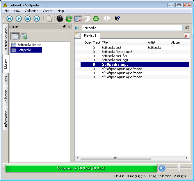Select Softpedia list in library
194x181 pixels.
26,50
